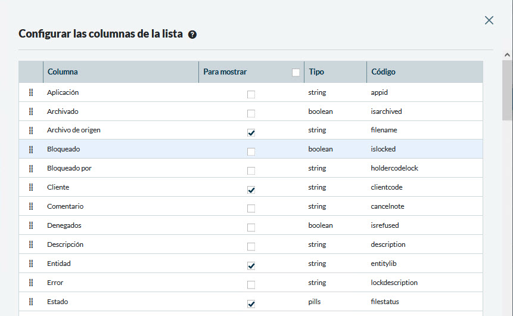Click the drag handle next to Cliente

[31, 187]
